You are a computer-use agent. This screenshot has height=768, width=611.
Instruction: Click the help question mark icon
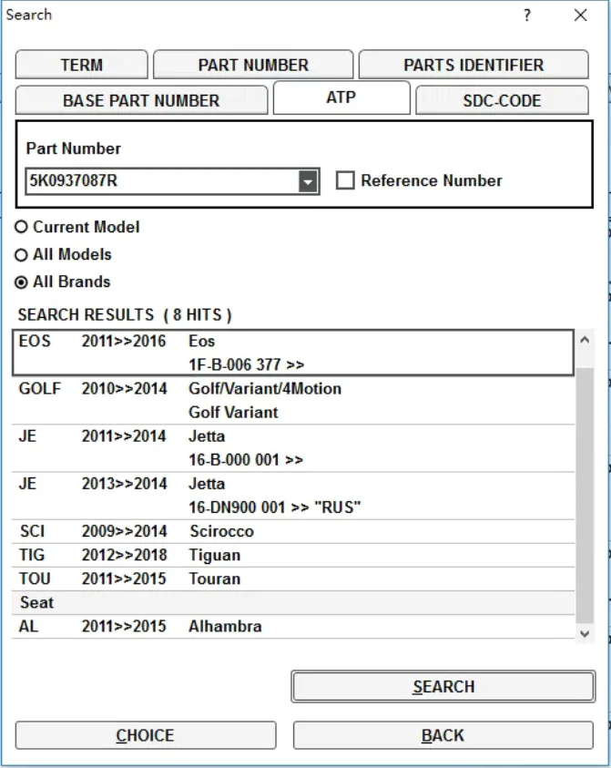527,15
